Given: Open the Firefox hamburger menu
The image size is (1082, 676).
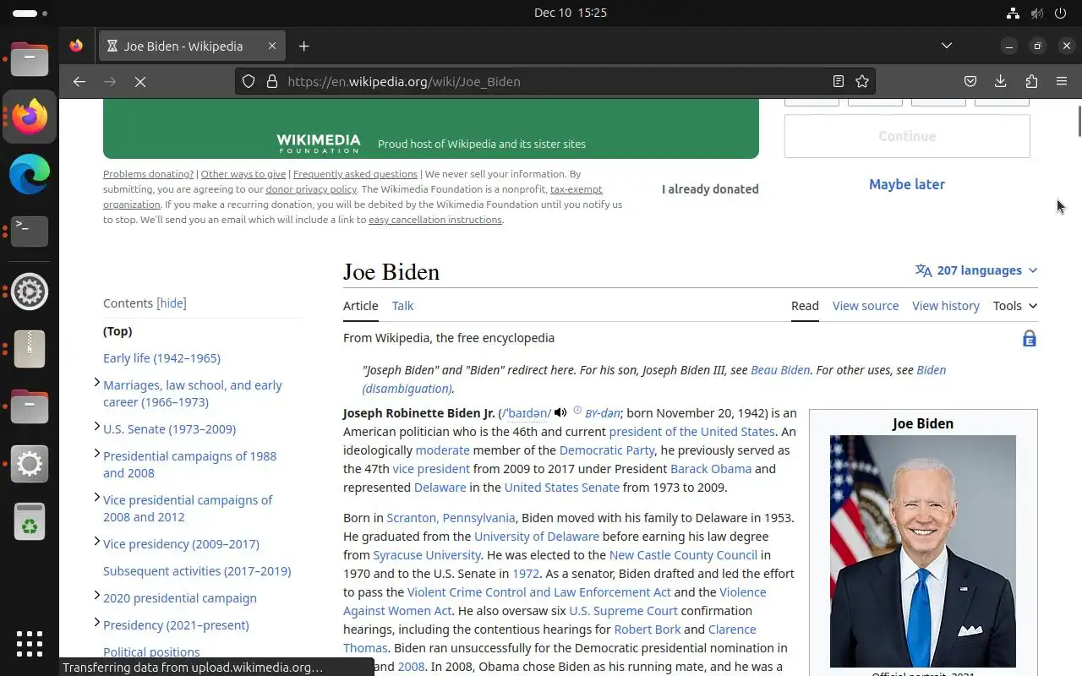Looking at the screenshot, I should [x=1062, y=81].
